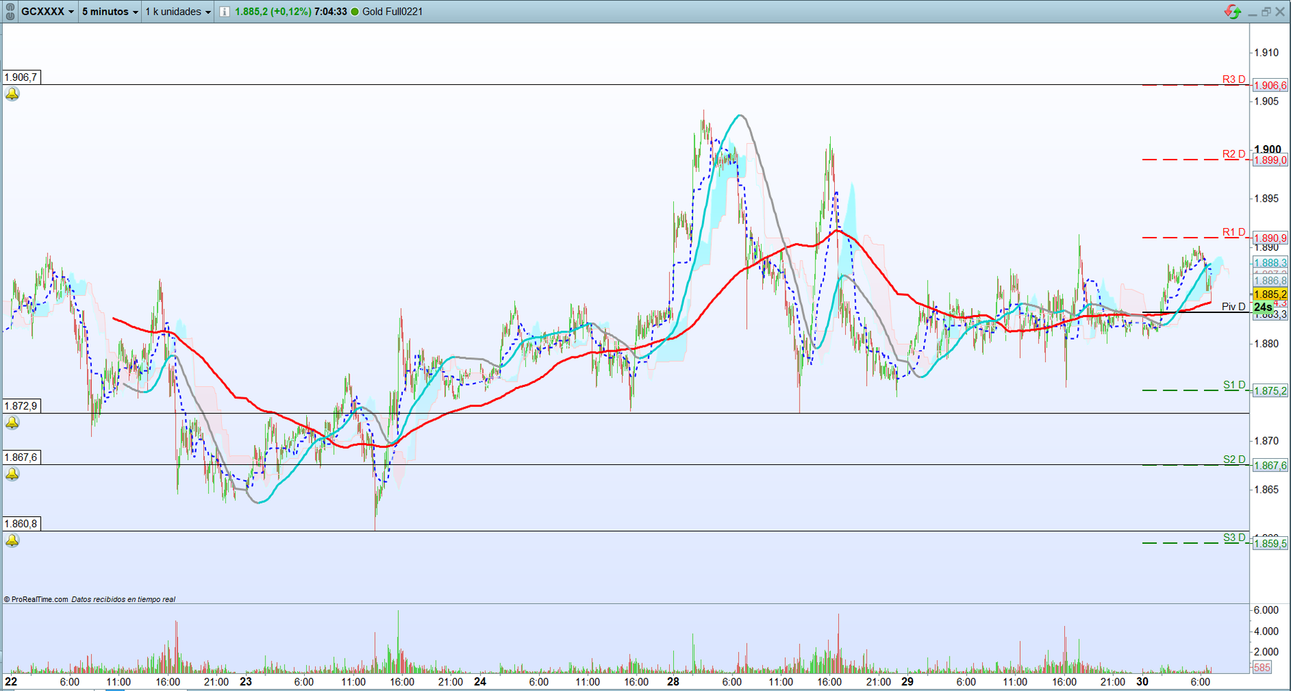Click the S1 D support label
This screenshot has width=1291, height=691.
pos(1234,385)
